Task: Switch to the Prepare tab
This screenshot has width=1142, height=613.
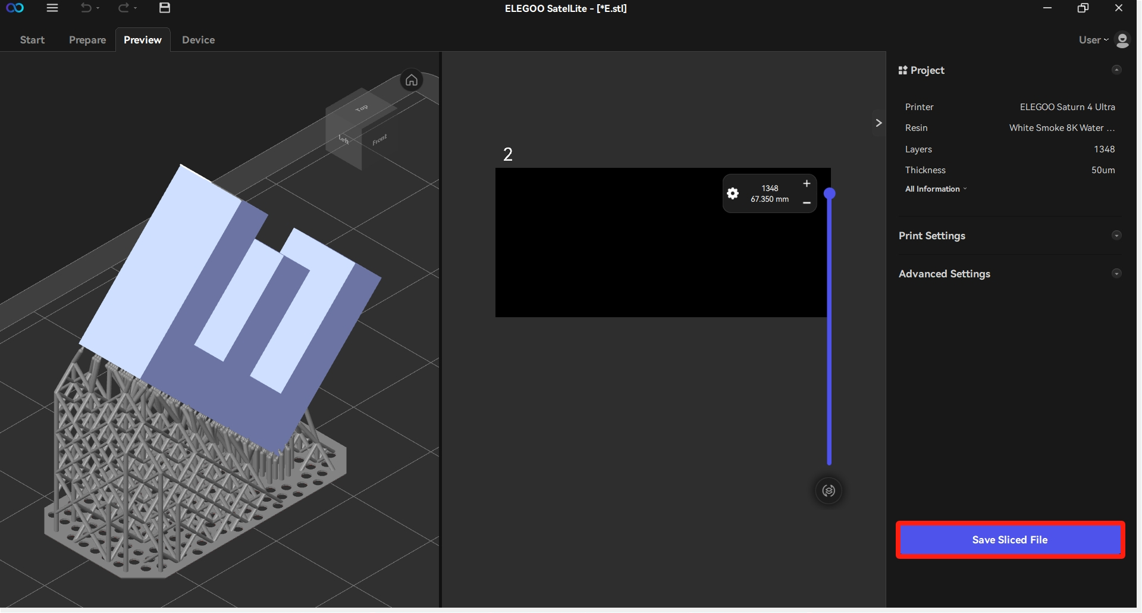Action: (87, 40)
